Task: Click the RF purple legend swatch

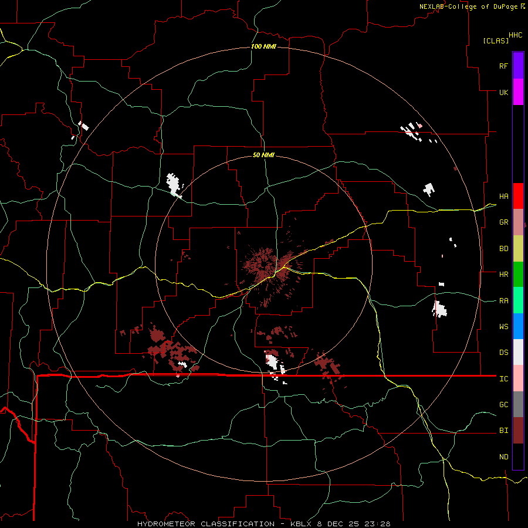Action: [518, 66]
